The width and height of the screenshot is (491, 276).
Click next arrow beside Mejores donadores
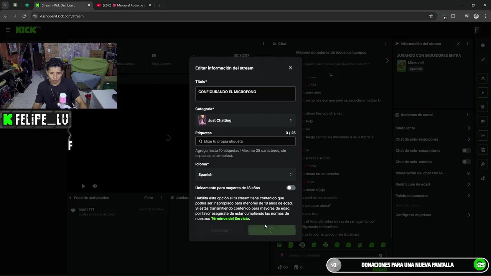(x=387, y=61)
